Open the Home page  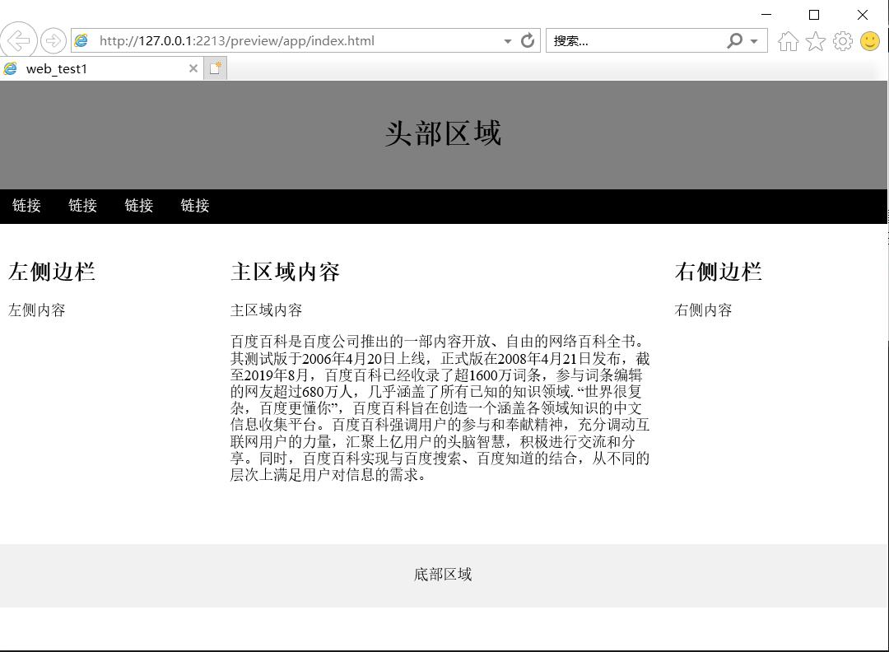[788, 40]
